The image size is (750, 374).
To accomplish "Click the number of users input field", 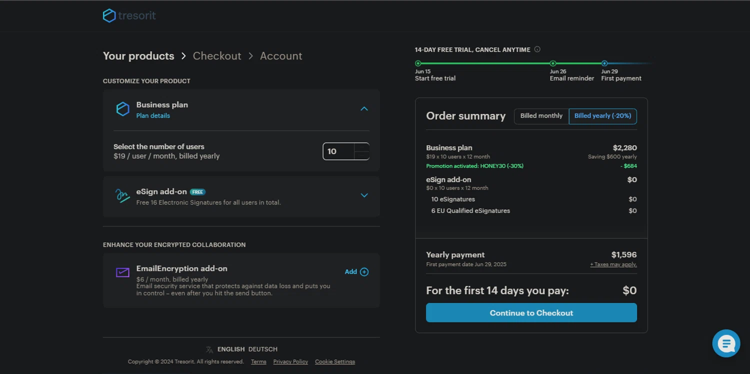I will point(339,151).
